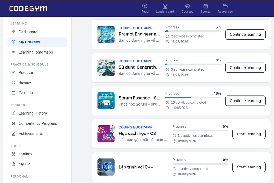Open Prompt Engineering course thumbnail
Screen dimensions: 274x183
click(106, 35)
